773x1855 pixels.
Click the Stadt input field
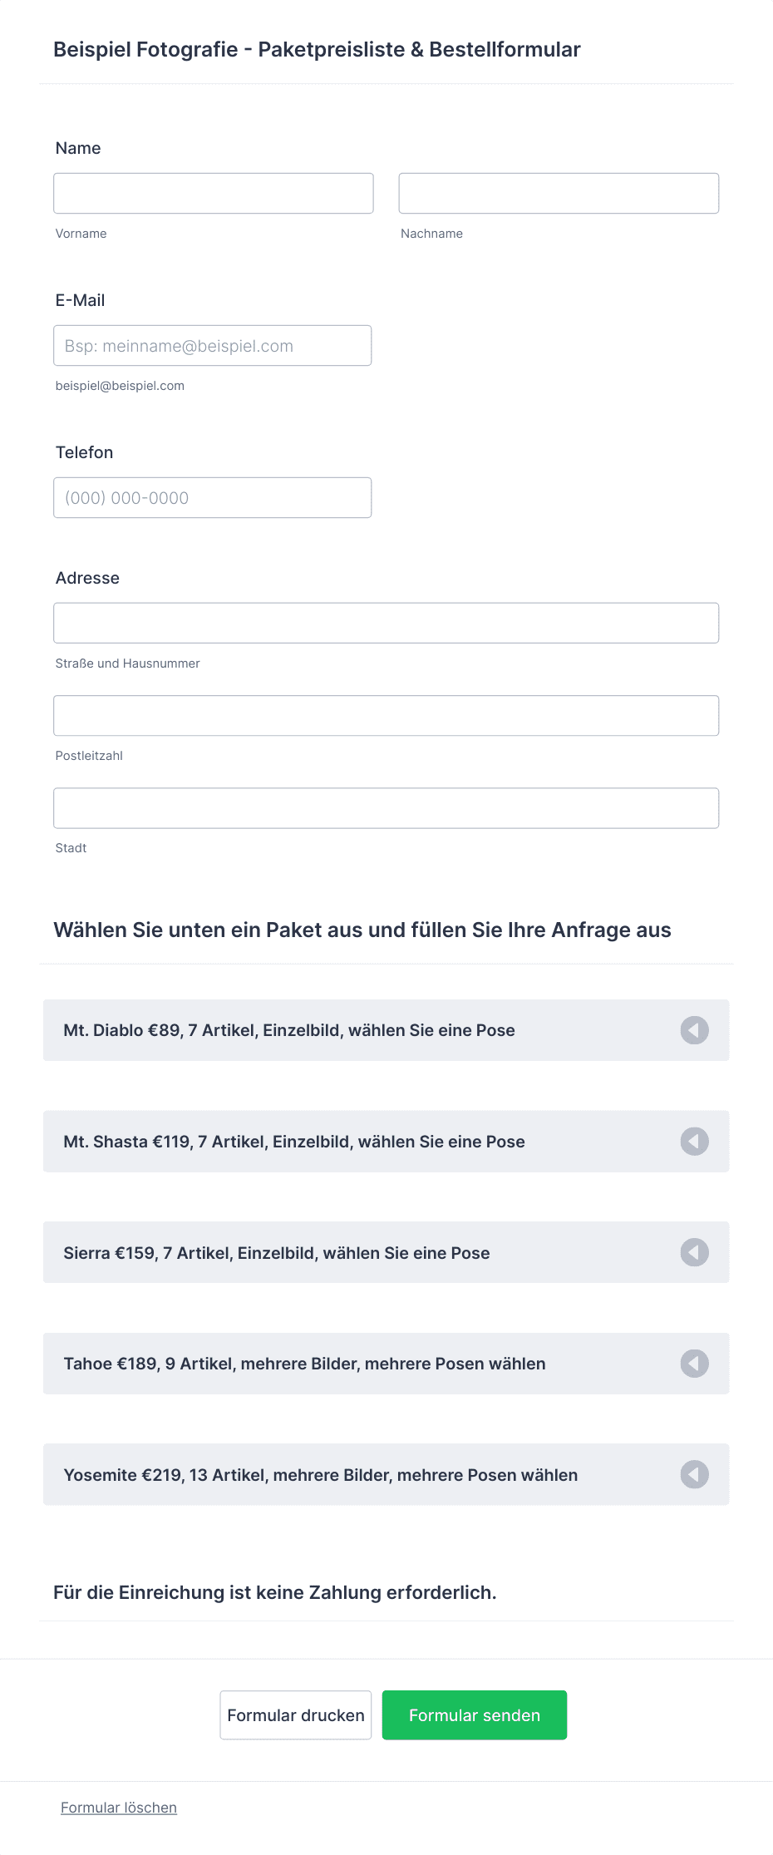pos(386,808)
